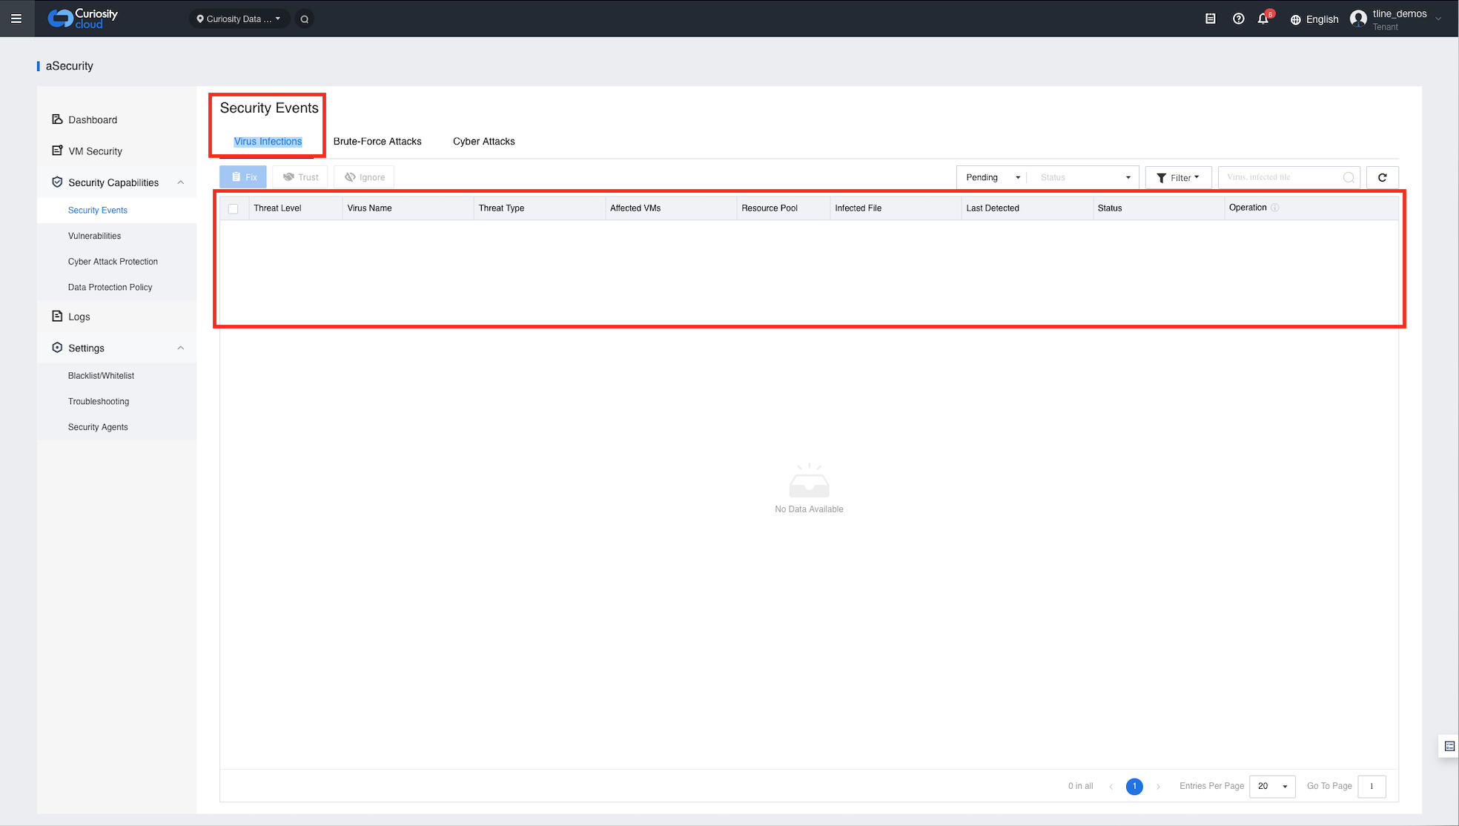Collapse the Security Capabilities section
Screen dimensions: 1459x826
[180, 182]
